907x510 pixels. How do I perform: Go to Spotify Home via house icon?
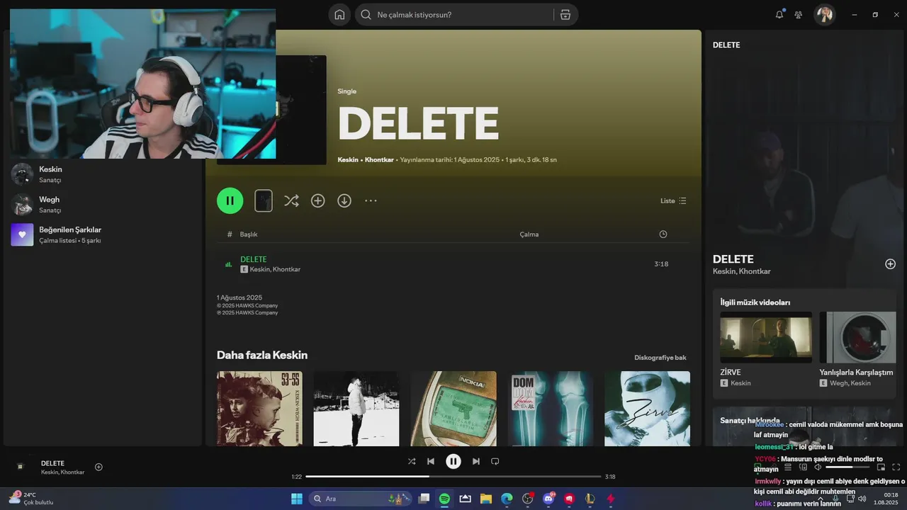(x=339, y=15)
